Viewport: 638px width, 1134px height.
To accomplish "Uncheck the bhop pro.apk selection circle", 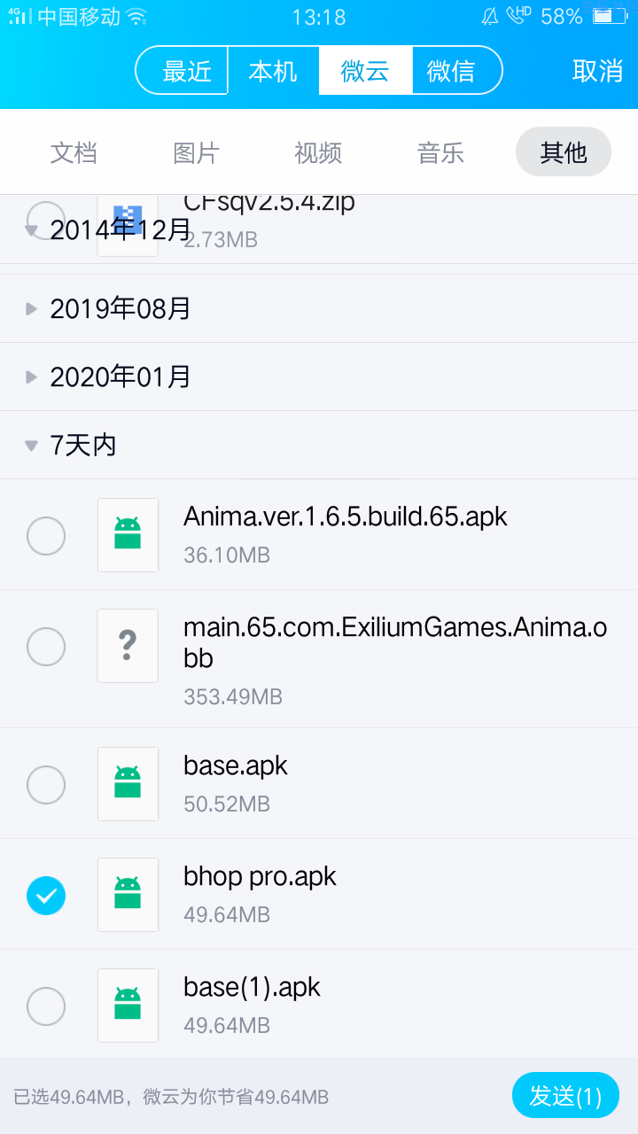I will 46,895.
